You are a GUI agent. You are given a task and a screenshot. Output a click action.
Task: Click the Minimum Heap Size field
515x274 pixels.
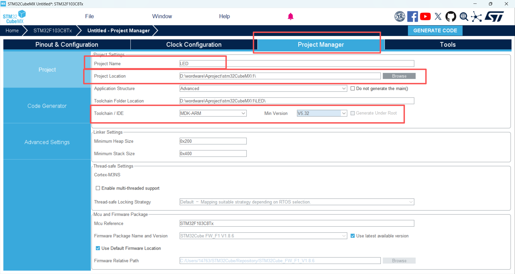pyautogui.click(x=213, y=141)
